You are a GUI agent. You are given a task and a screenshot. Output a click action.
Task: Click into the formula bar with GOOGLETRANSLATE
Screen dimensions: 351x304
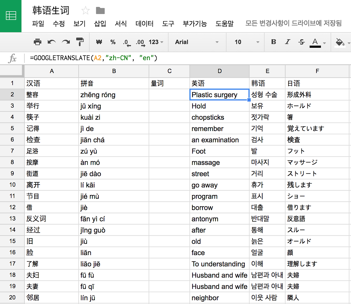click(188, 58)
